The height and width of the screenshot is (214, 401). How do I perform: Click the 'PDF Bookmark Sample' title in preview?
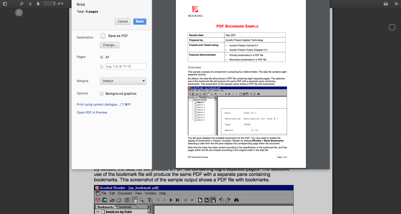237,26
